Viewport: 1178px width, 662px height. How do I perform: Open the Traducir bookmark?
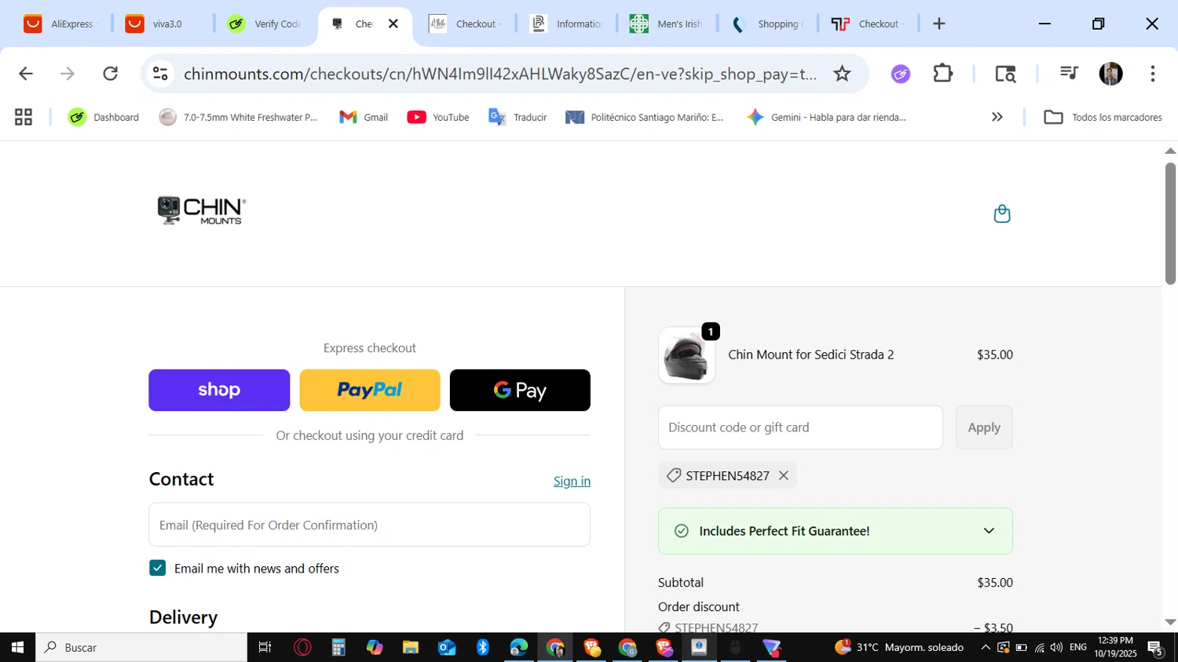[518, 117]
